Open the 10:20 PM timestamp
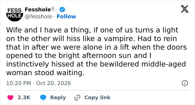 [19, 83]
